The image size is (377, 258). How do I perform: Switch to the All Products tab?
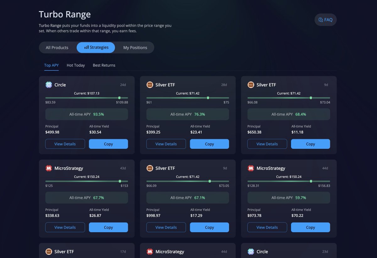(57, 48)
